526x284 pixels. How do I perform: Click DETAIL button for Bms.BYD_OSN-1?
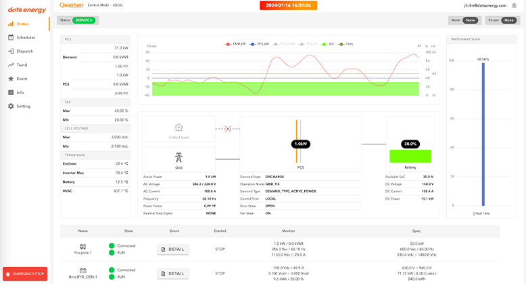tap(172, 273)
